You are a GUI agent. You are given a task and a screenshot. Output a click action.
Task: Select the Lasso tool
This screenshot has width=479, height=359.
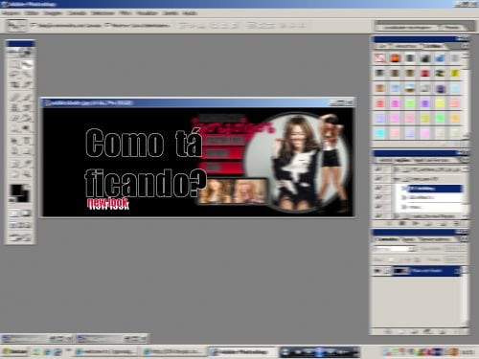click(x=14, y=75)
